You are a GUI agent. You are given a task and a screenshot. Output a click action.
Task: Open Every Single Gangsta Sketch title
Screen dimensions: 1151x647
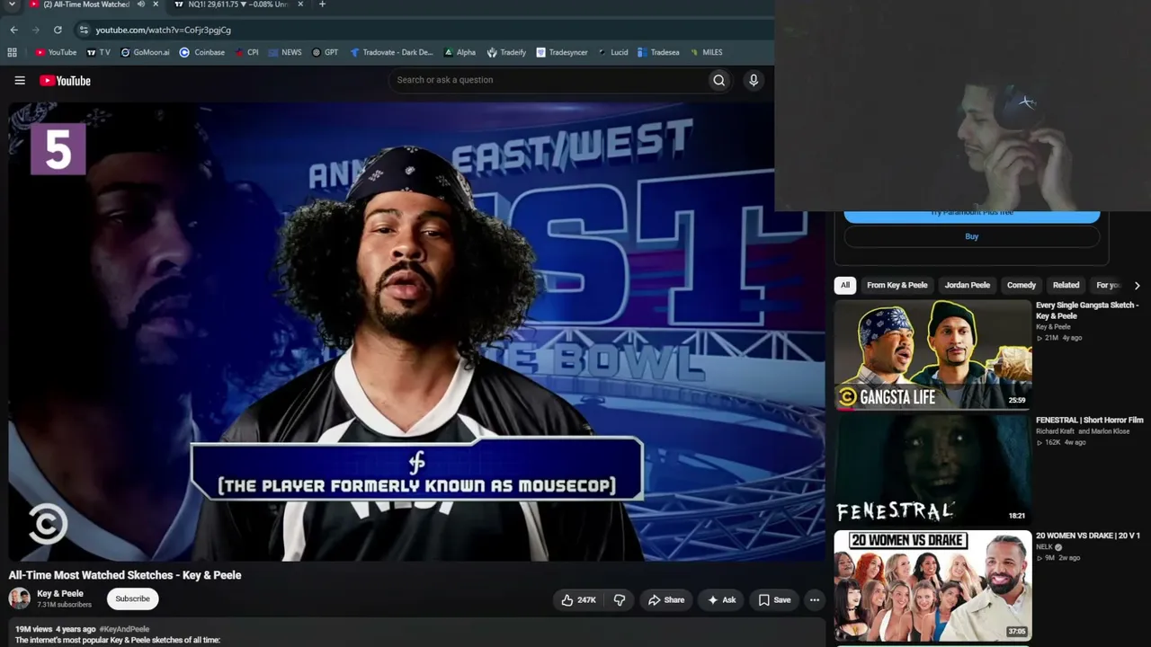coord(1087,310)
